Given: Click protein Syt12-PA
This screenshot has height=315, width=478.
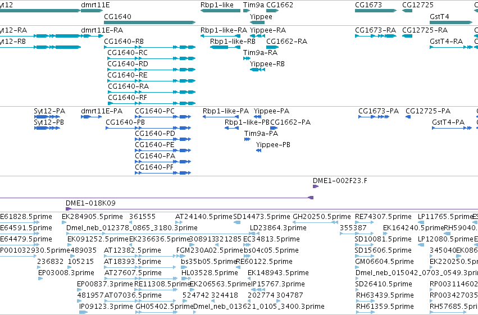Looking at the screenshot, I should [x=49, y=112].
